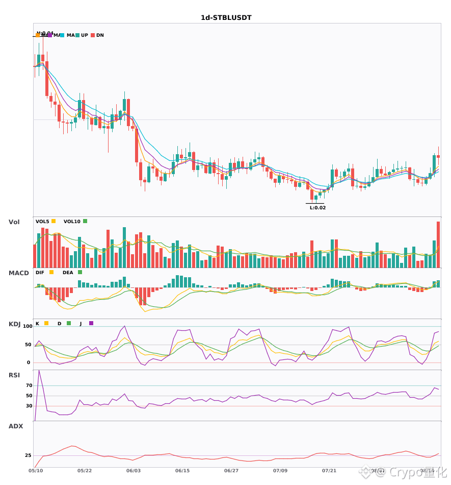Viewport: 451px width, 485px height.
Task: Click the 07/21 date label
Action: point(329,471)
